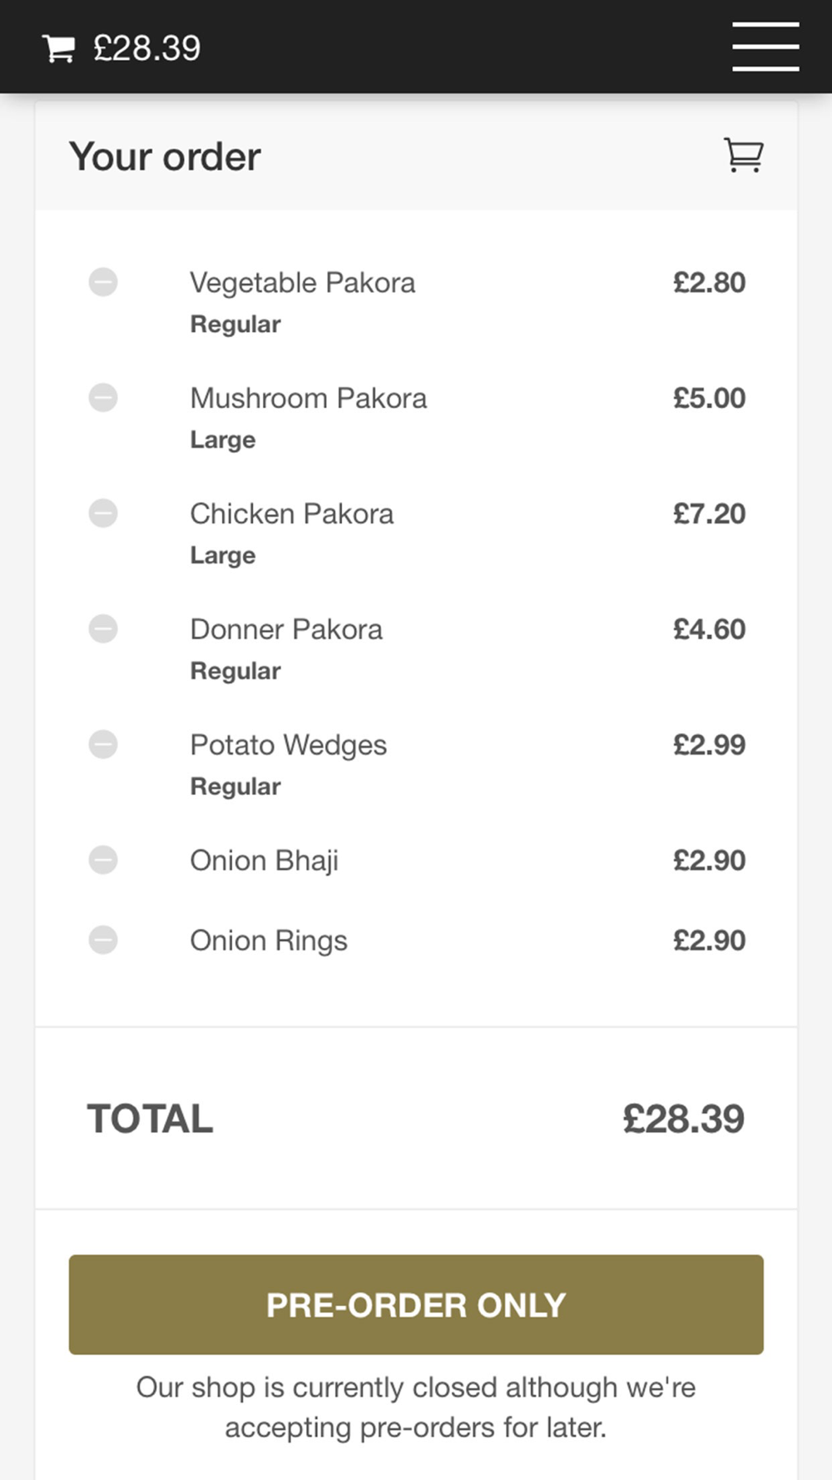Select the Mushroom Pakora item name
Viewport: 832px width, 1480px height.
pos(308,398)
